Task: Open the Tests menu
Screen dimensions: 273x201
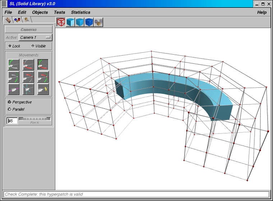Action: tap(59, 12)
